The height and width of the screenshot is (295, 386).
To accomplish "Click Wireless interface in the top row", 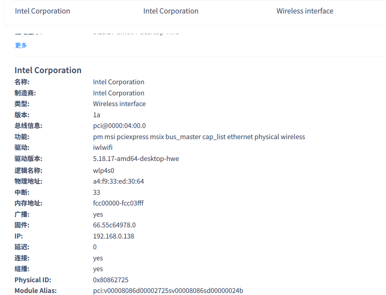I will click(x=305, y=11).
